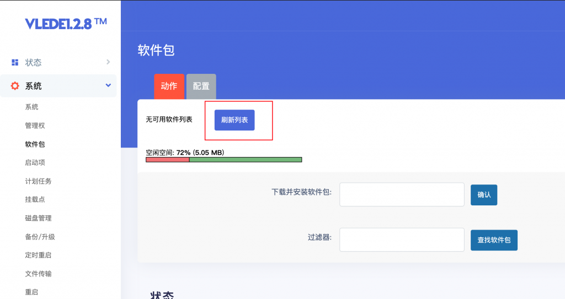Switch to the 动作 tab
Screen dimensions: 565x299
(x=169, y=86)
